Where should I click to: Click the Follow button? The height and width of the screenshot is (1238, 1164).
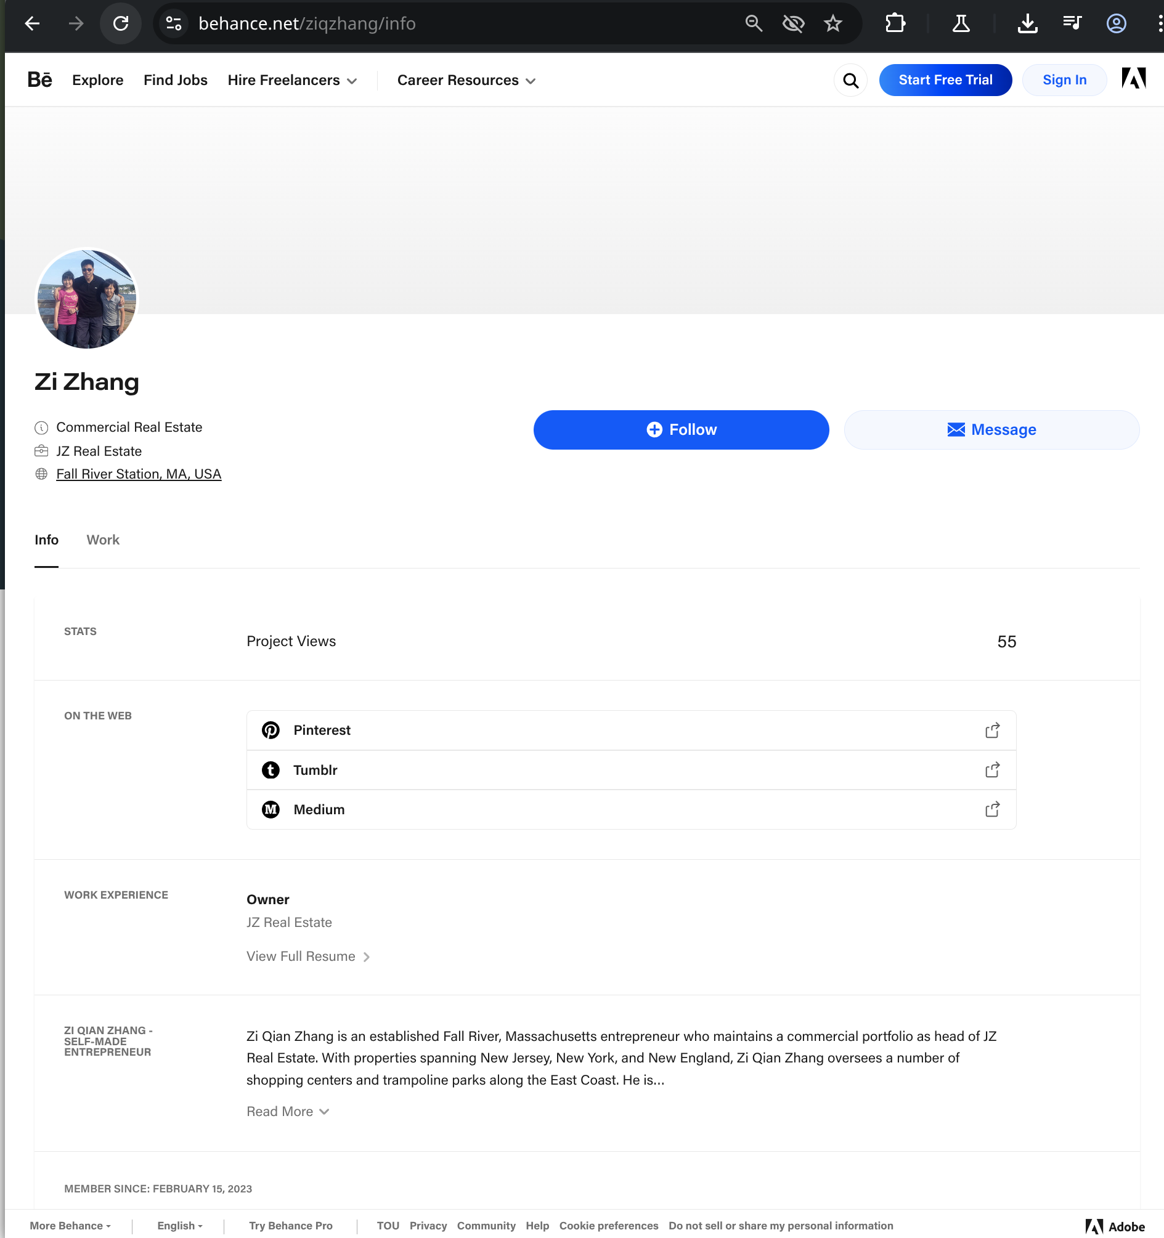[681, 430]
